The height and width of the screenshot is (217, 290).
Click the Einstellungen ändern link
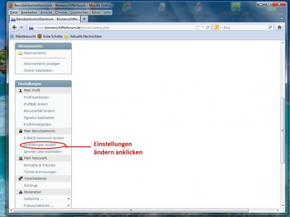40,145
